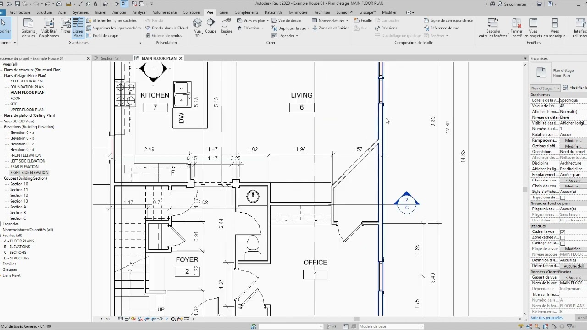The width and height of the screenshot is (587, 330).
Task: Close the MAIN FLOOR PLAN view tab
Action: point(181,58)
